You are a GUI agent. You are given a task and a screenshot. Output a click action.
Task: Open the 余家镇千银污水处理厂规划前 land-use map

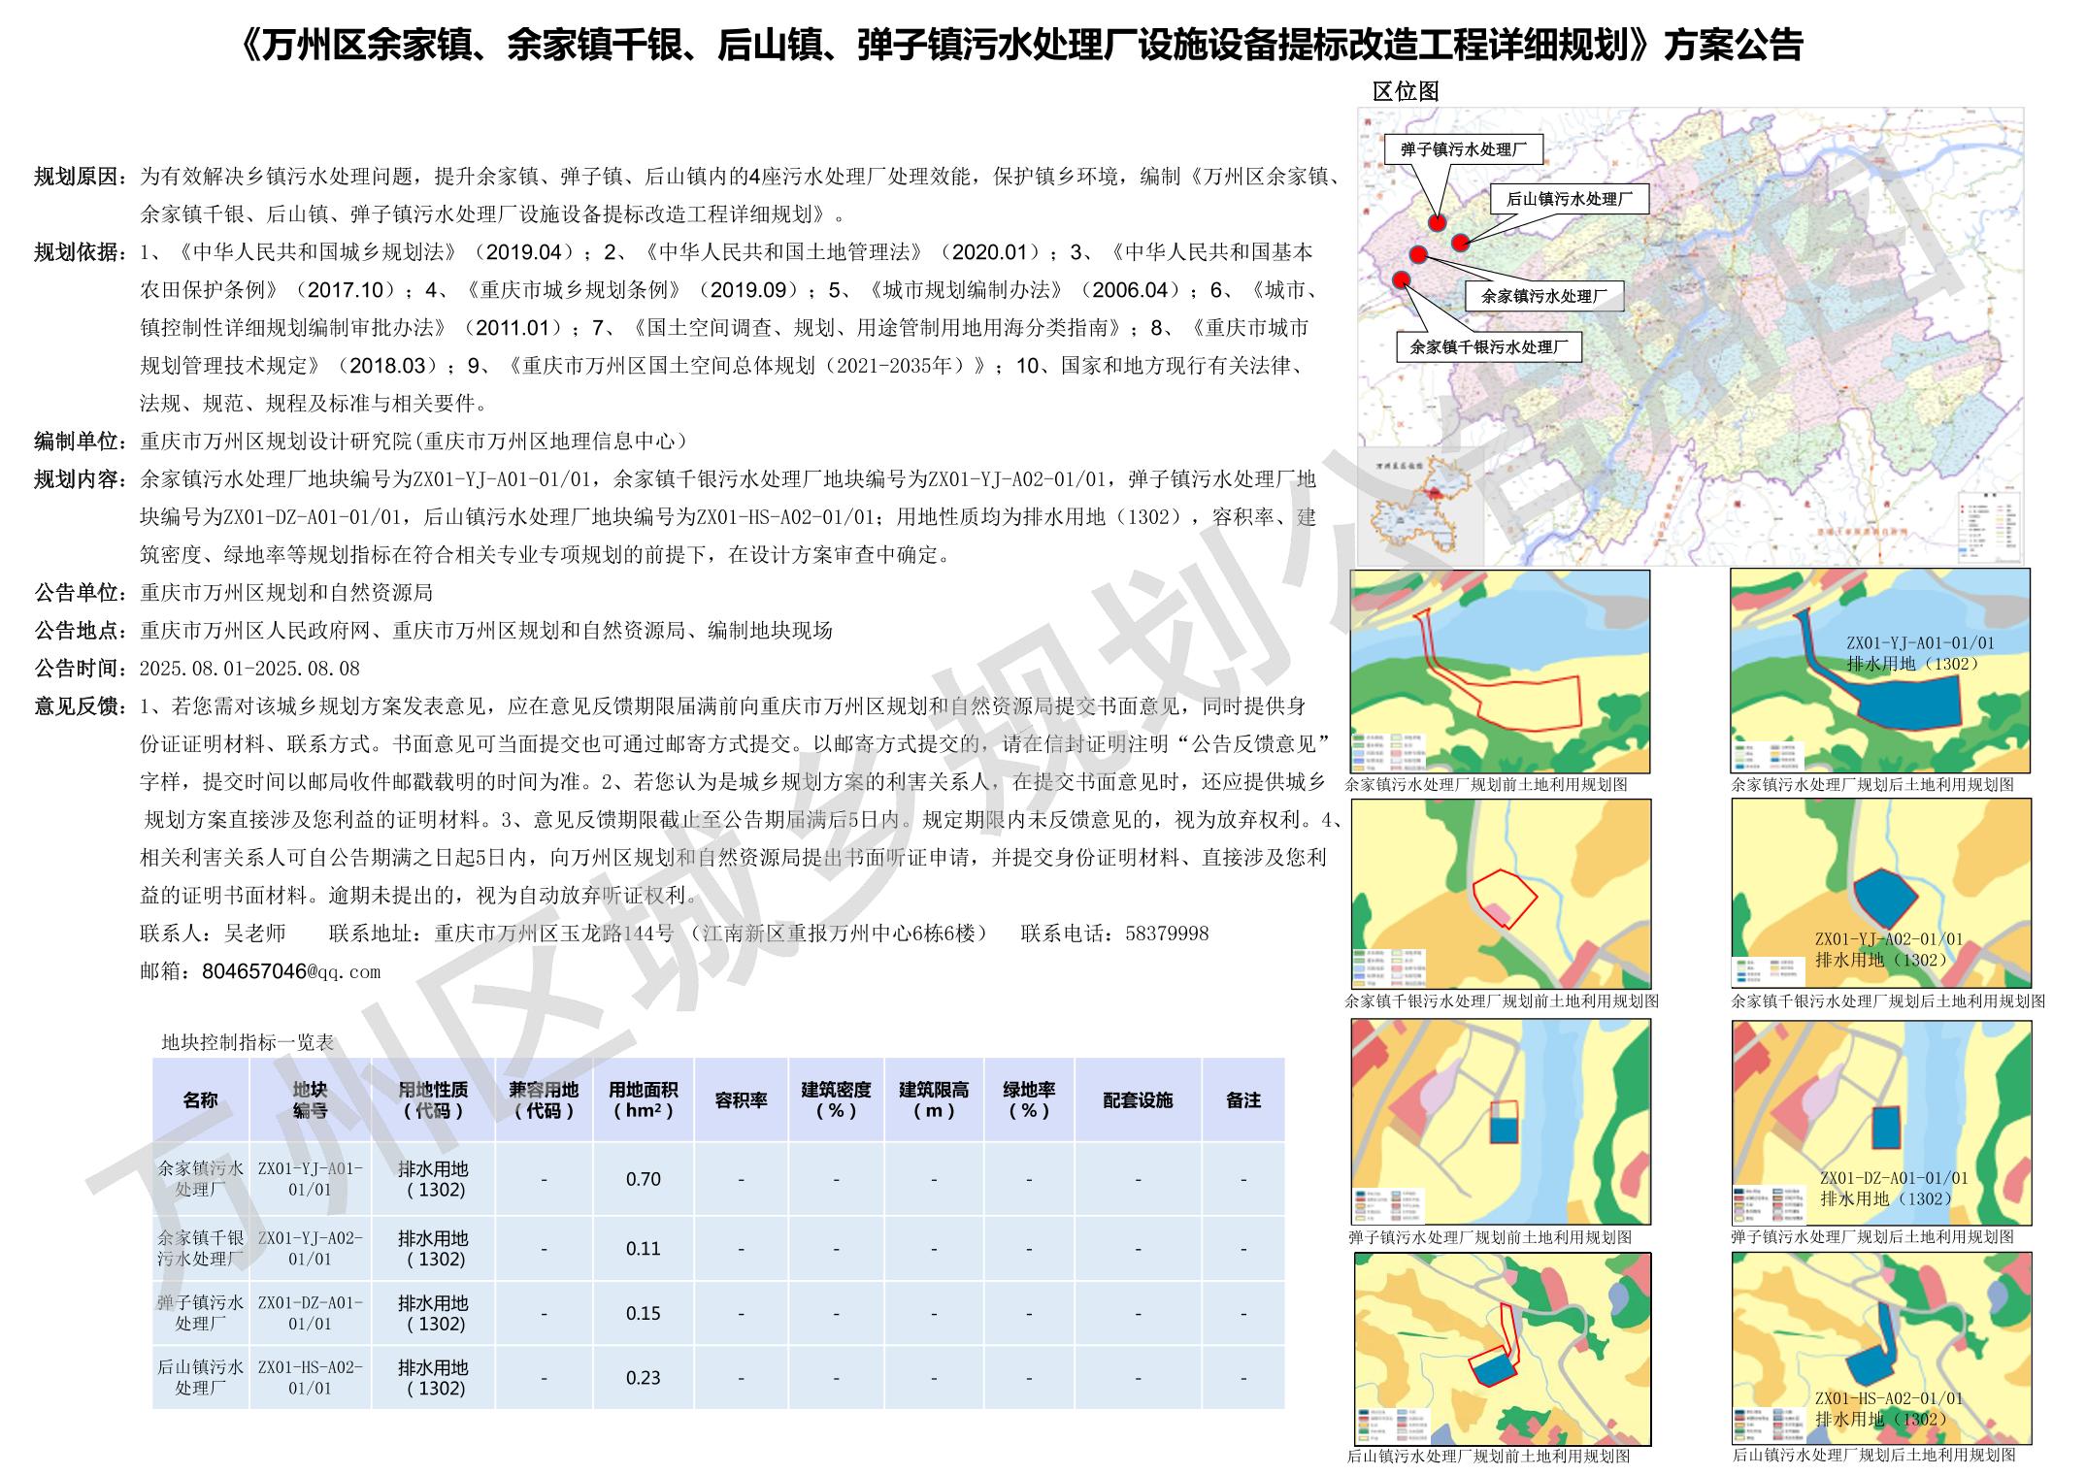point(1501,894)
